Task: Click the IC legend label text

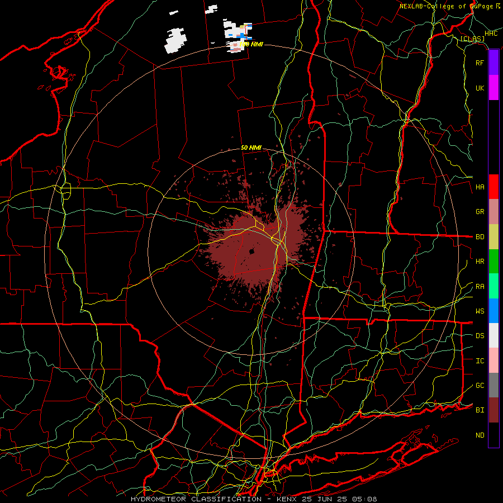Action: tap(480, 360)
